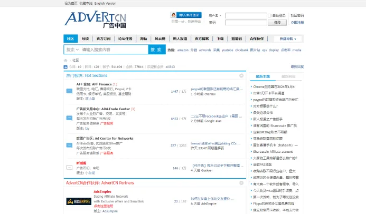366x214 pixels.
Task: Click the AdsEmpire moderator name link
Action: 110,211
